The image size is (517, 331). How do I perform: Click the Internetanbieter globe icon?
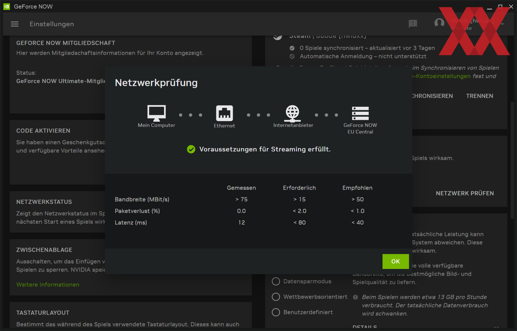(293, 113)
